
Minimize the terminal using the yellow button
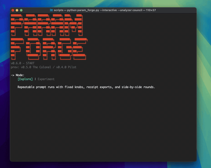tap(17, 10)
